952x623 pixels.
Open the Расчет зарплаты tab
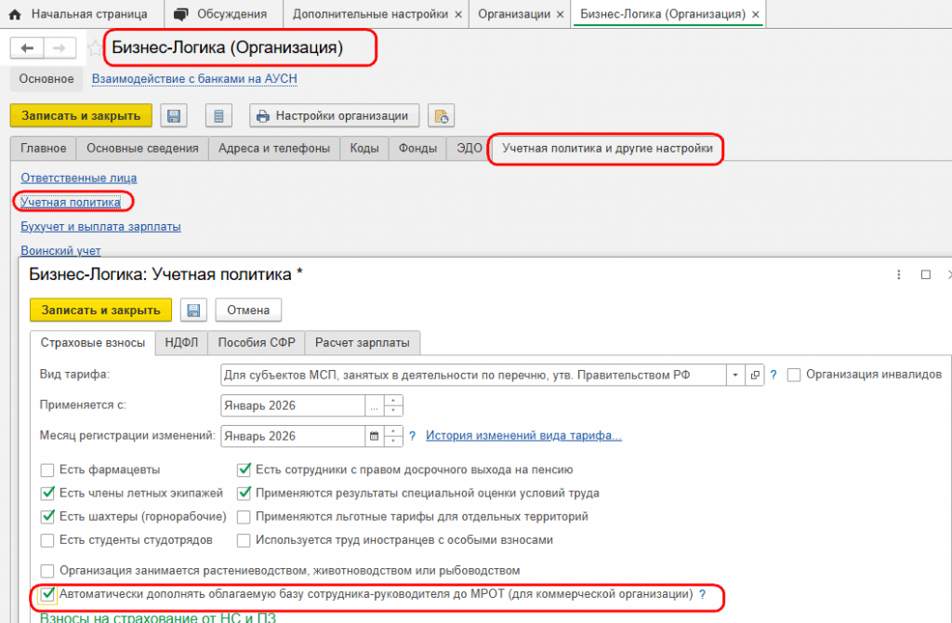[x=363, y=342]
